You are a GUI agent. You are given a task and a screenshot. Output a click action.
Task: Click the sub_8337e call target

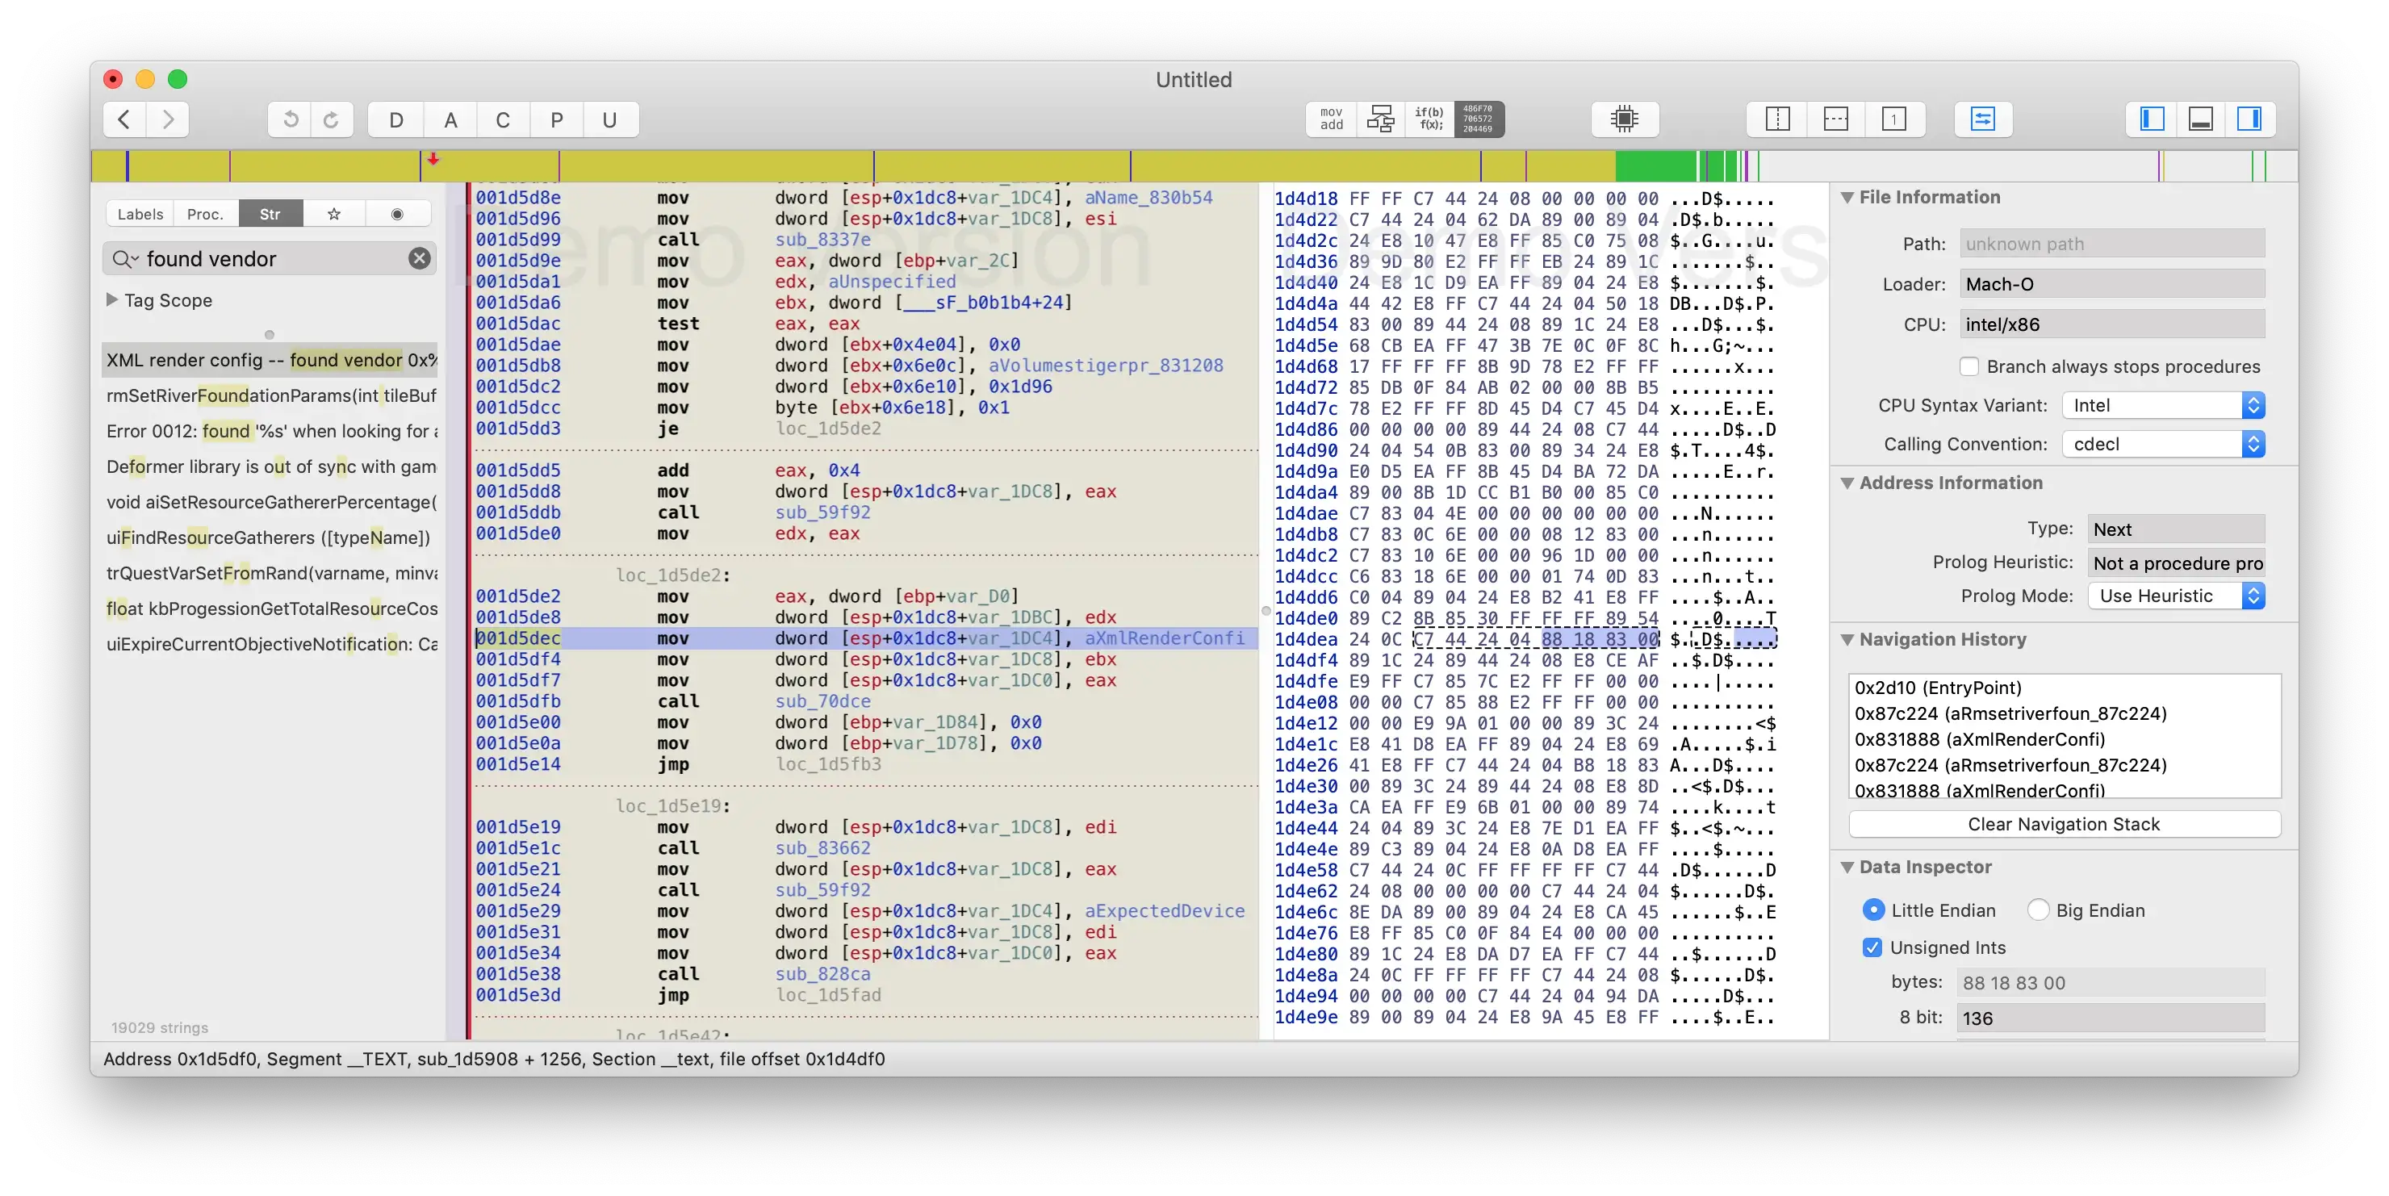pyautogui.click(x=822, y=239)
